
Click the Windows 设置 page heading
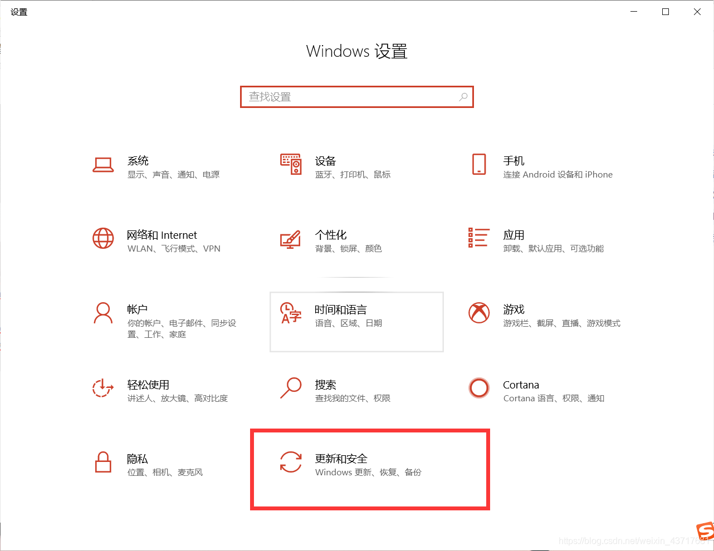(357, 51)
